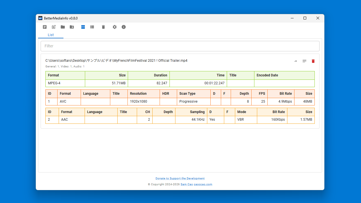Open settings via the gear icon
Image resolution: width=361 pixels, height=203 pixels.
[115, 27]
